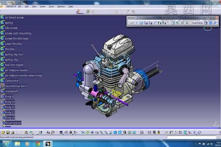Screen dimensions: 221x147
Task: Select the Pan tool icon
Action: tap(92, 132)
